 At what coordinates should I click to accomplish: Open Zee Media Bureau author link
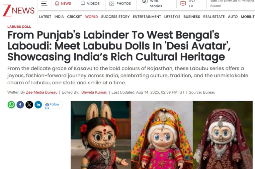pyautogui.click(x=42, y=92)
